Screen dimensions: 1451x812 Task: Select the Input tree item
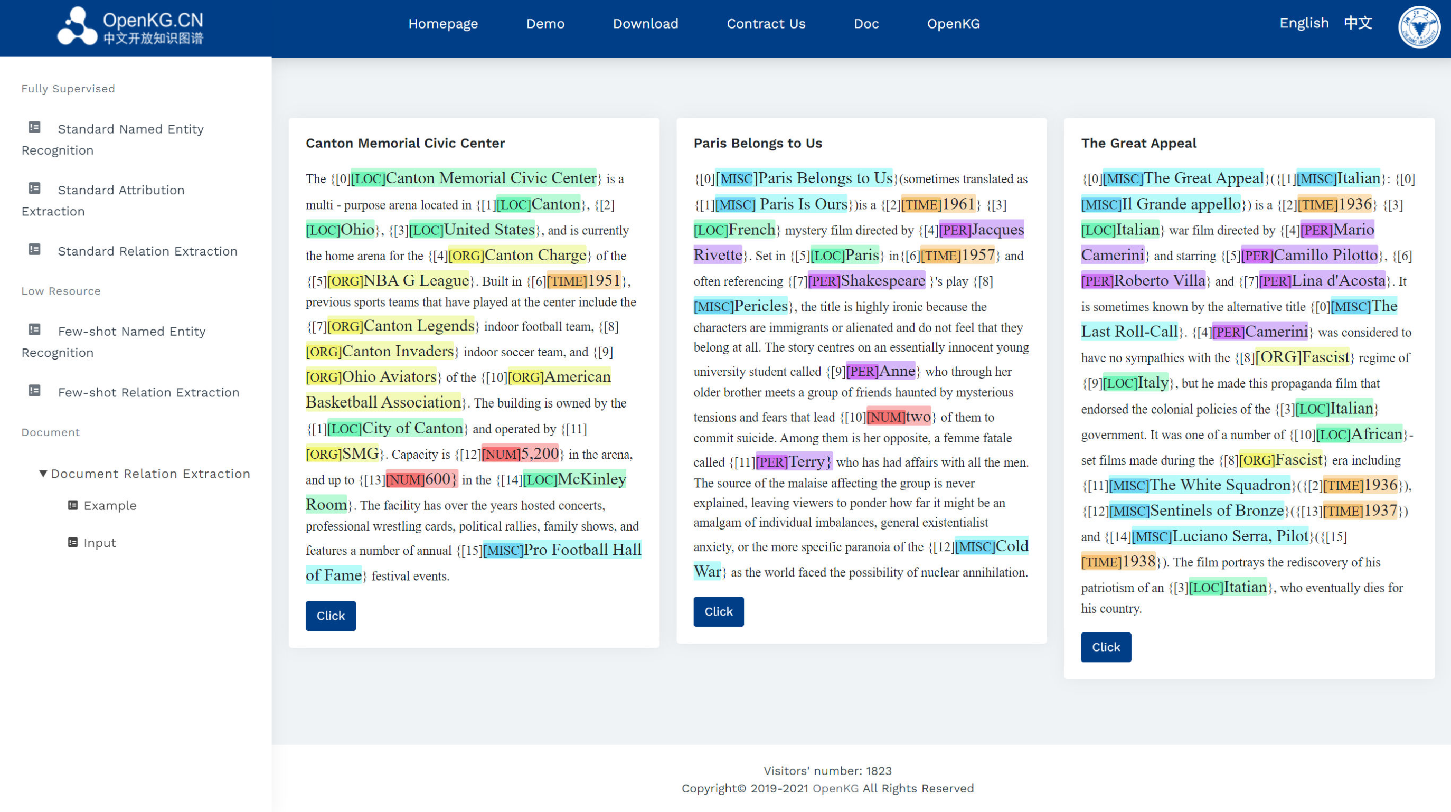click(100, 543)
